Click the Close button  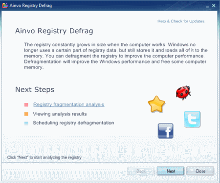tap(200, 171)
